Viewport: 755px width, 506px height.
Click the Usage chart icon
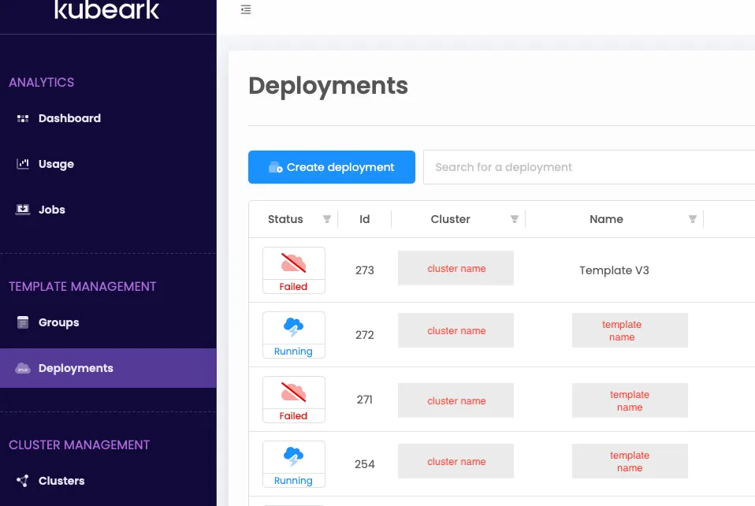point(23,164)
